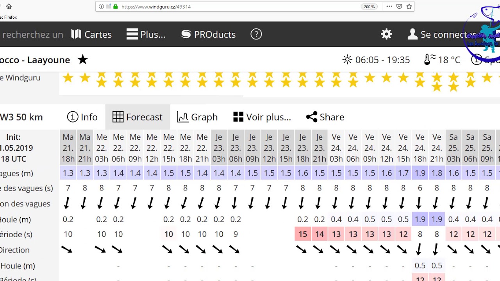Click the Houle 1.9 value at Ve 24. 18h
500x281 pixels.
click(420, 219)
